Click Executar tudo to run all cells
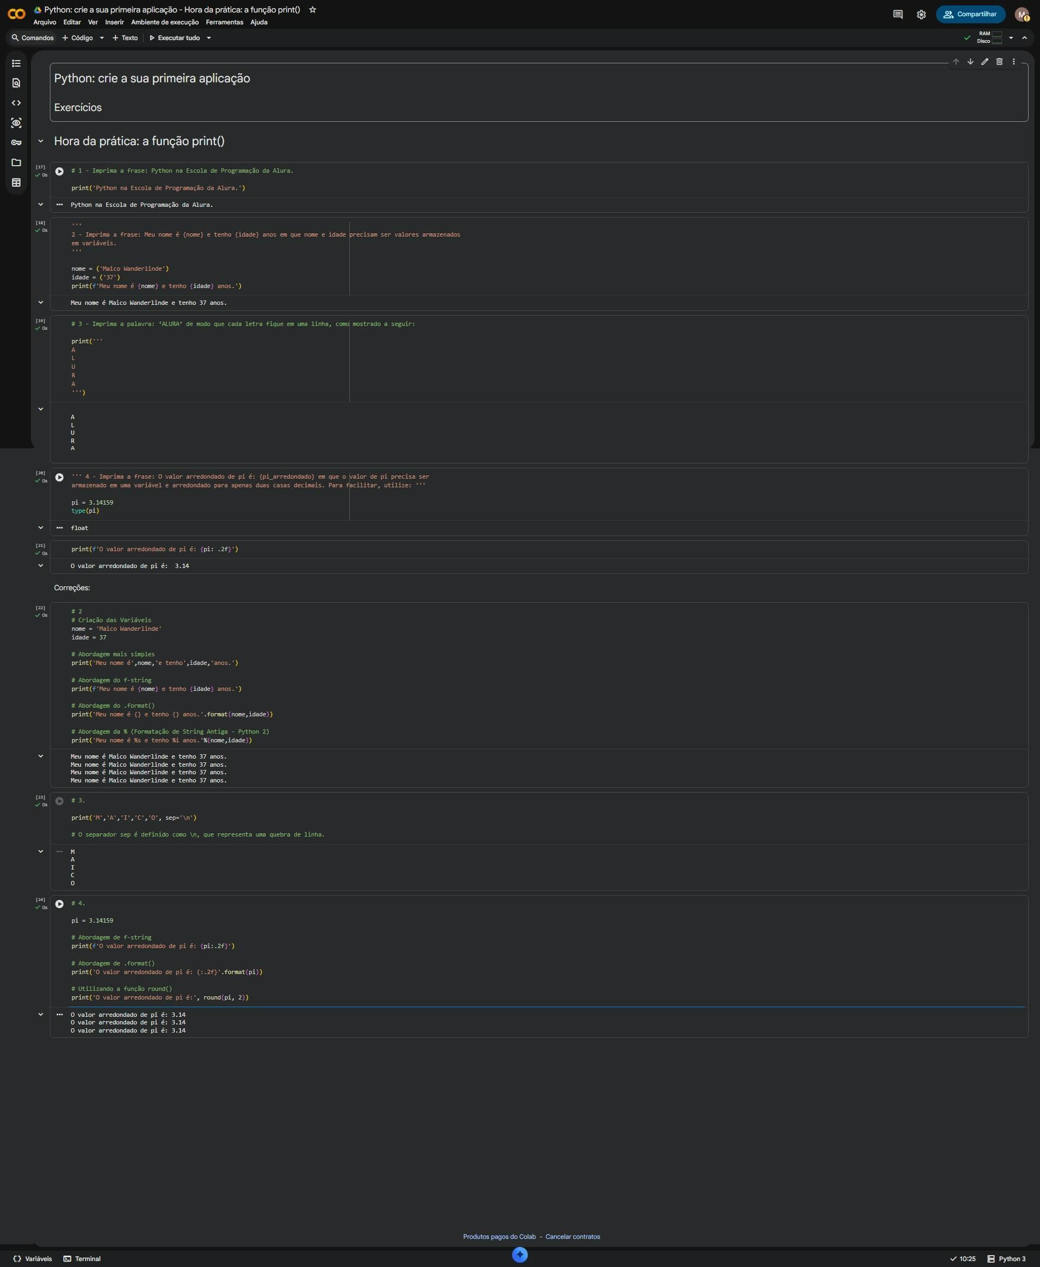The height and width of the screenshot is (1267, 1040). [174, 38]
